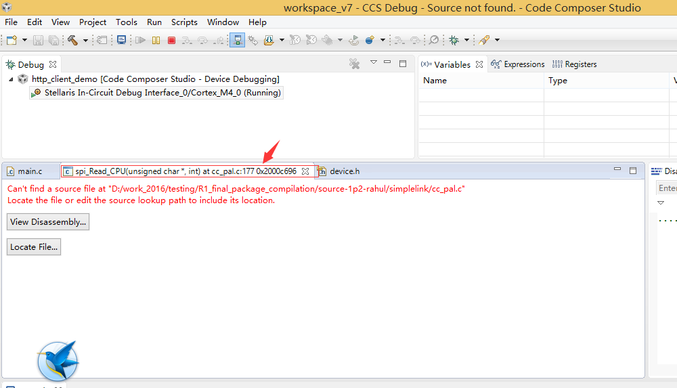The height and width of the screenshot is (388, 677).
Task: Click the green bug Debug icon
Action: [454, 40]
